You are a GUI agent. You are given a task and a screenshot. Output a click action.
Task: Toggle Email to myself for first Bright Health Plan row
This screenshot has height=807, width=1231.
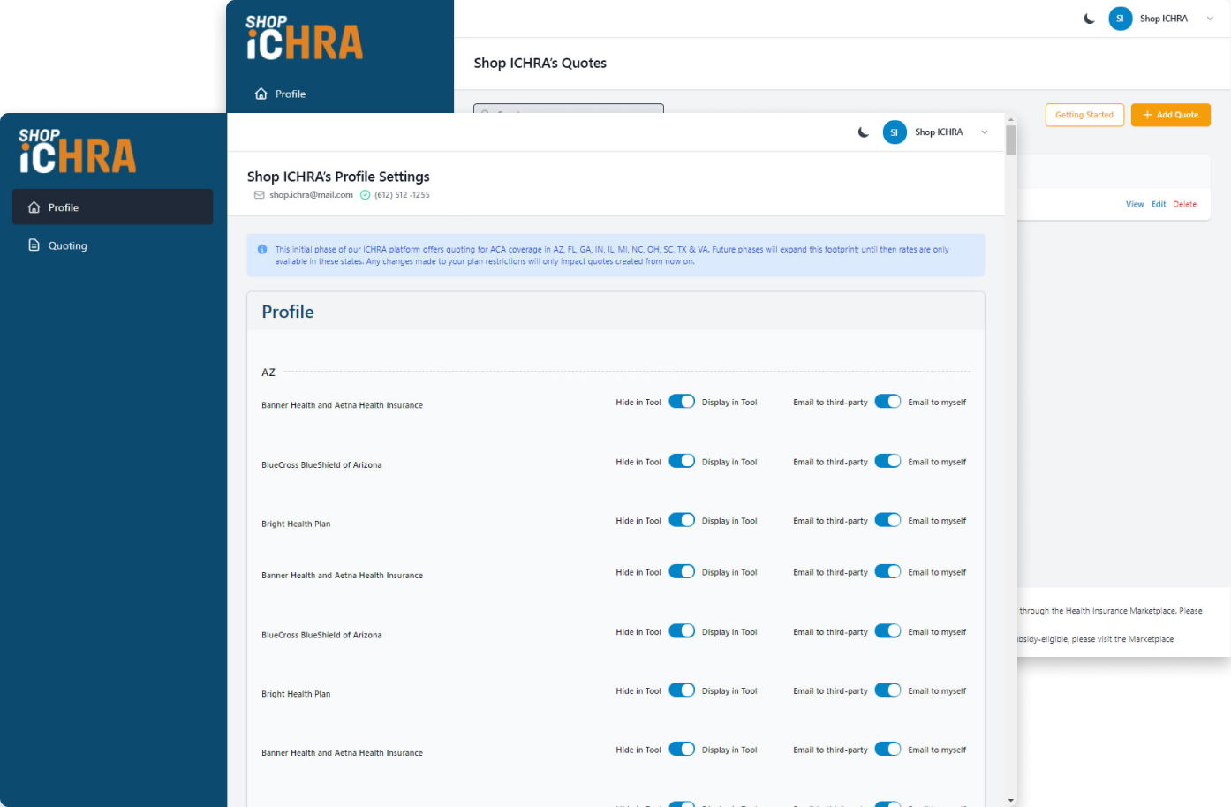[x=887, y=520]
